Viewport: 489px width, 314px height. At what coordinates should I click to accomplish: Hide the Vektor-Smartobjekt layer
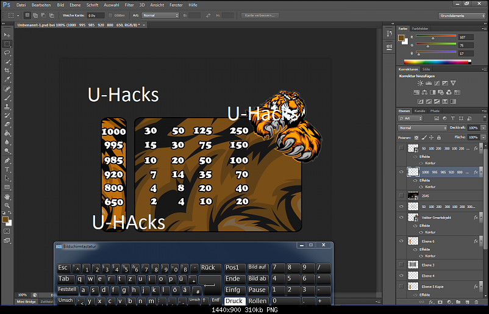pos(401,217)
